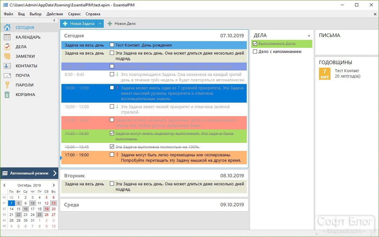Click the Новая Задача button
The width and height of the screenshot is (379, 237).
(x=78, y=24)
